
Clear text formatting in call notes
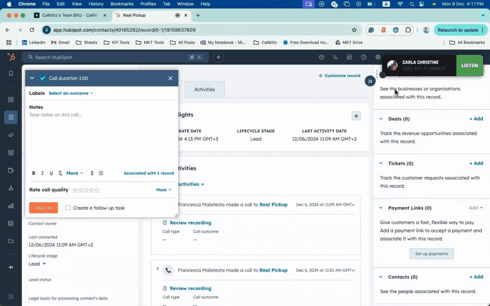(60, 173)
